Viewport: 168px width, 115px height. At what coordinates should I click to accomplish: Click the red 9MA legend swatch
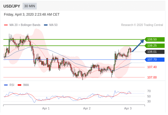[19, 85]
